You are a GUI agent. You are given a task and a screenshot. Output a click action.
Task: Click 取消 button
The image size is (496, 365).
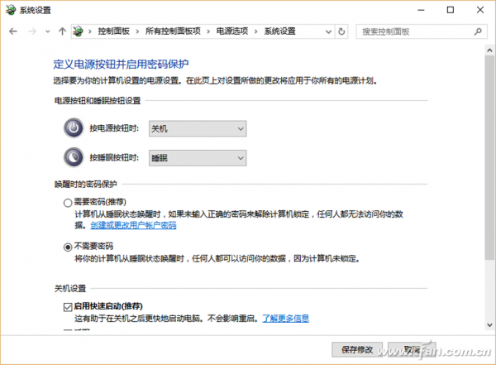pyautogui.click(x=412, y=350)
